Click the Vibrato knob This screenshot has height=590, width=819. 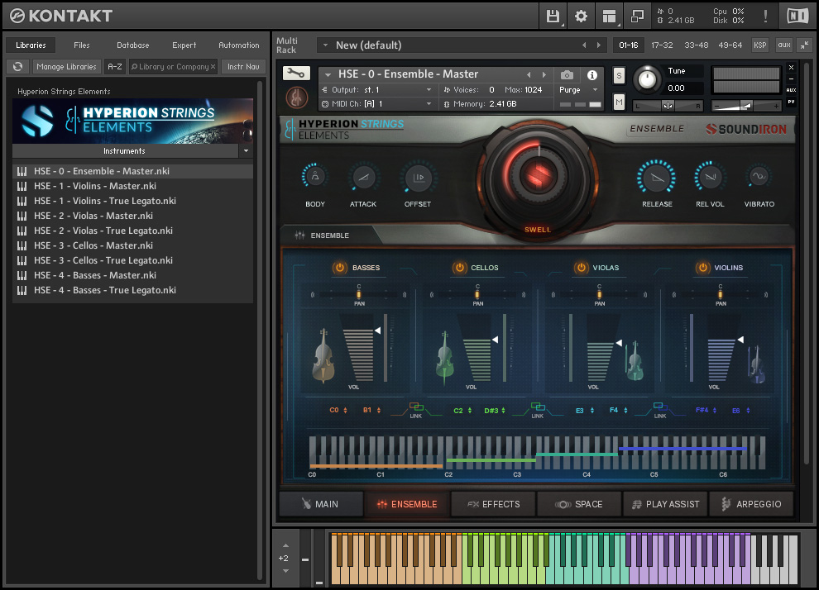tap(759, 176)
